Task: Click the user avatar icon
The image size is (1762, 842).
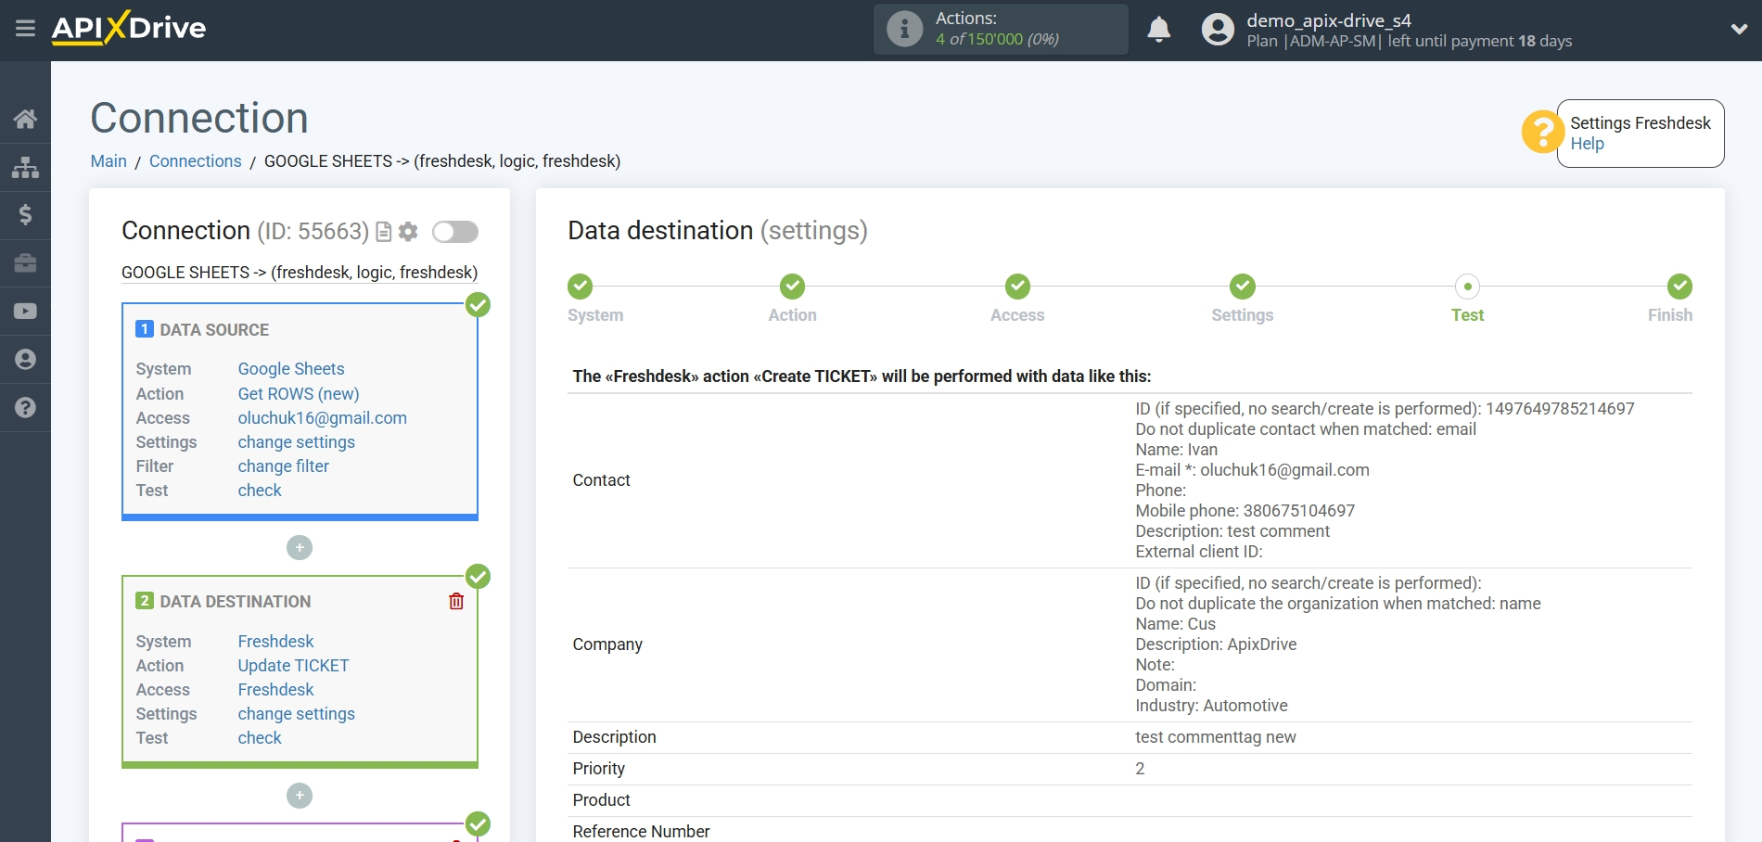Action: tap(1218, 30)
